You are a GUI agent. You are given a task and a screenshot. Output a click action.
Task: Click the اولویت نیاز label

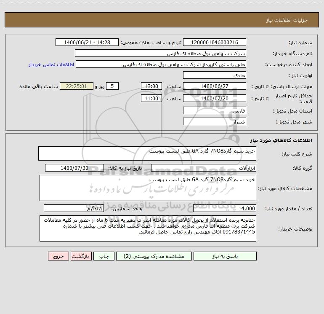click(x=300, y=75)
